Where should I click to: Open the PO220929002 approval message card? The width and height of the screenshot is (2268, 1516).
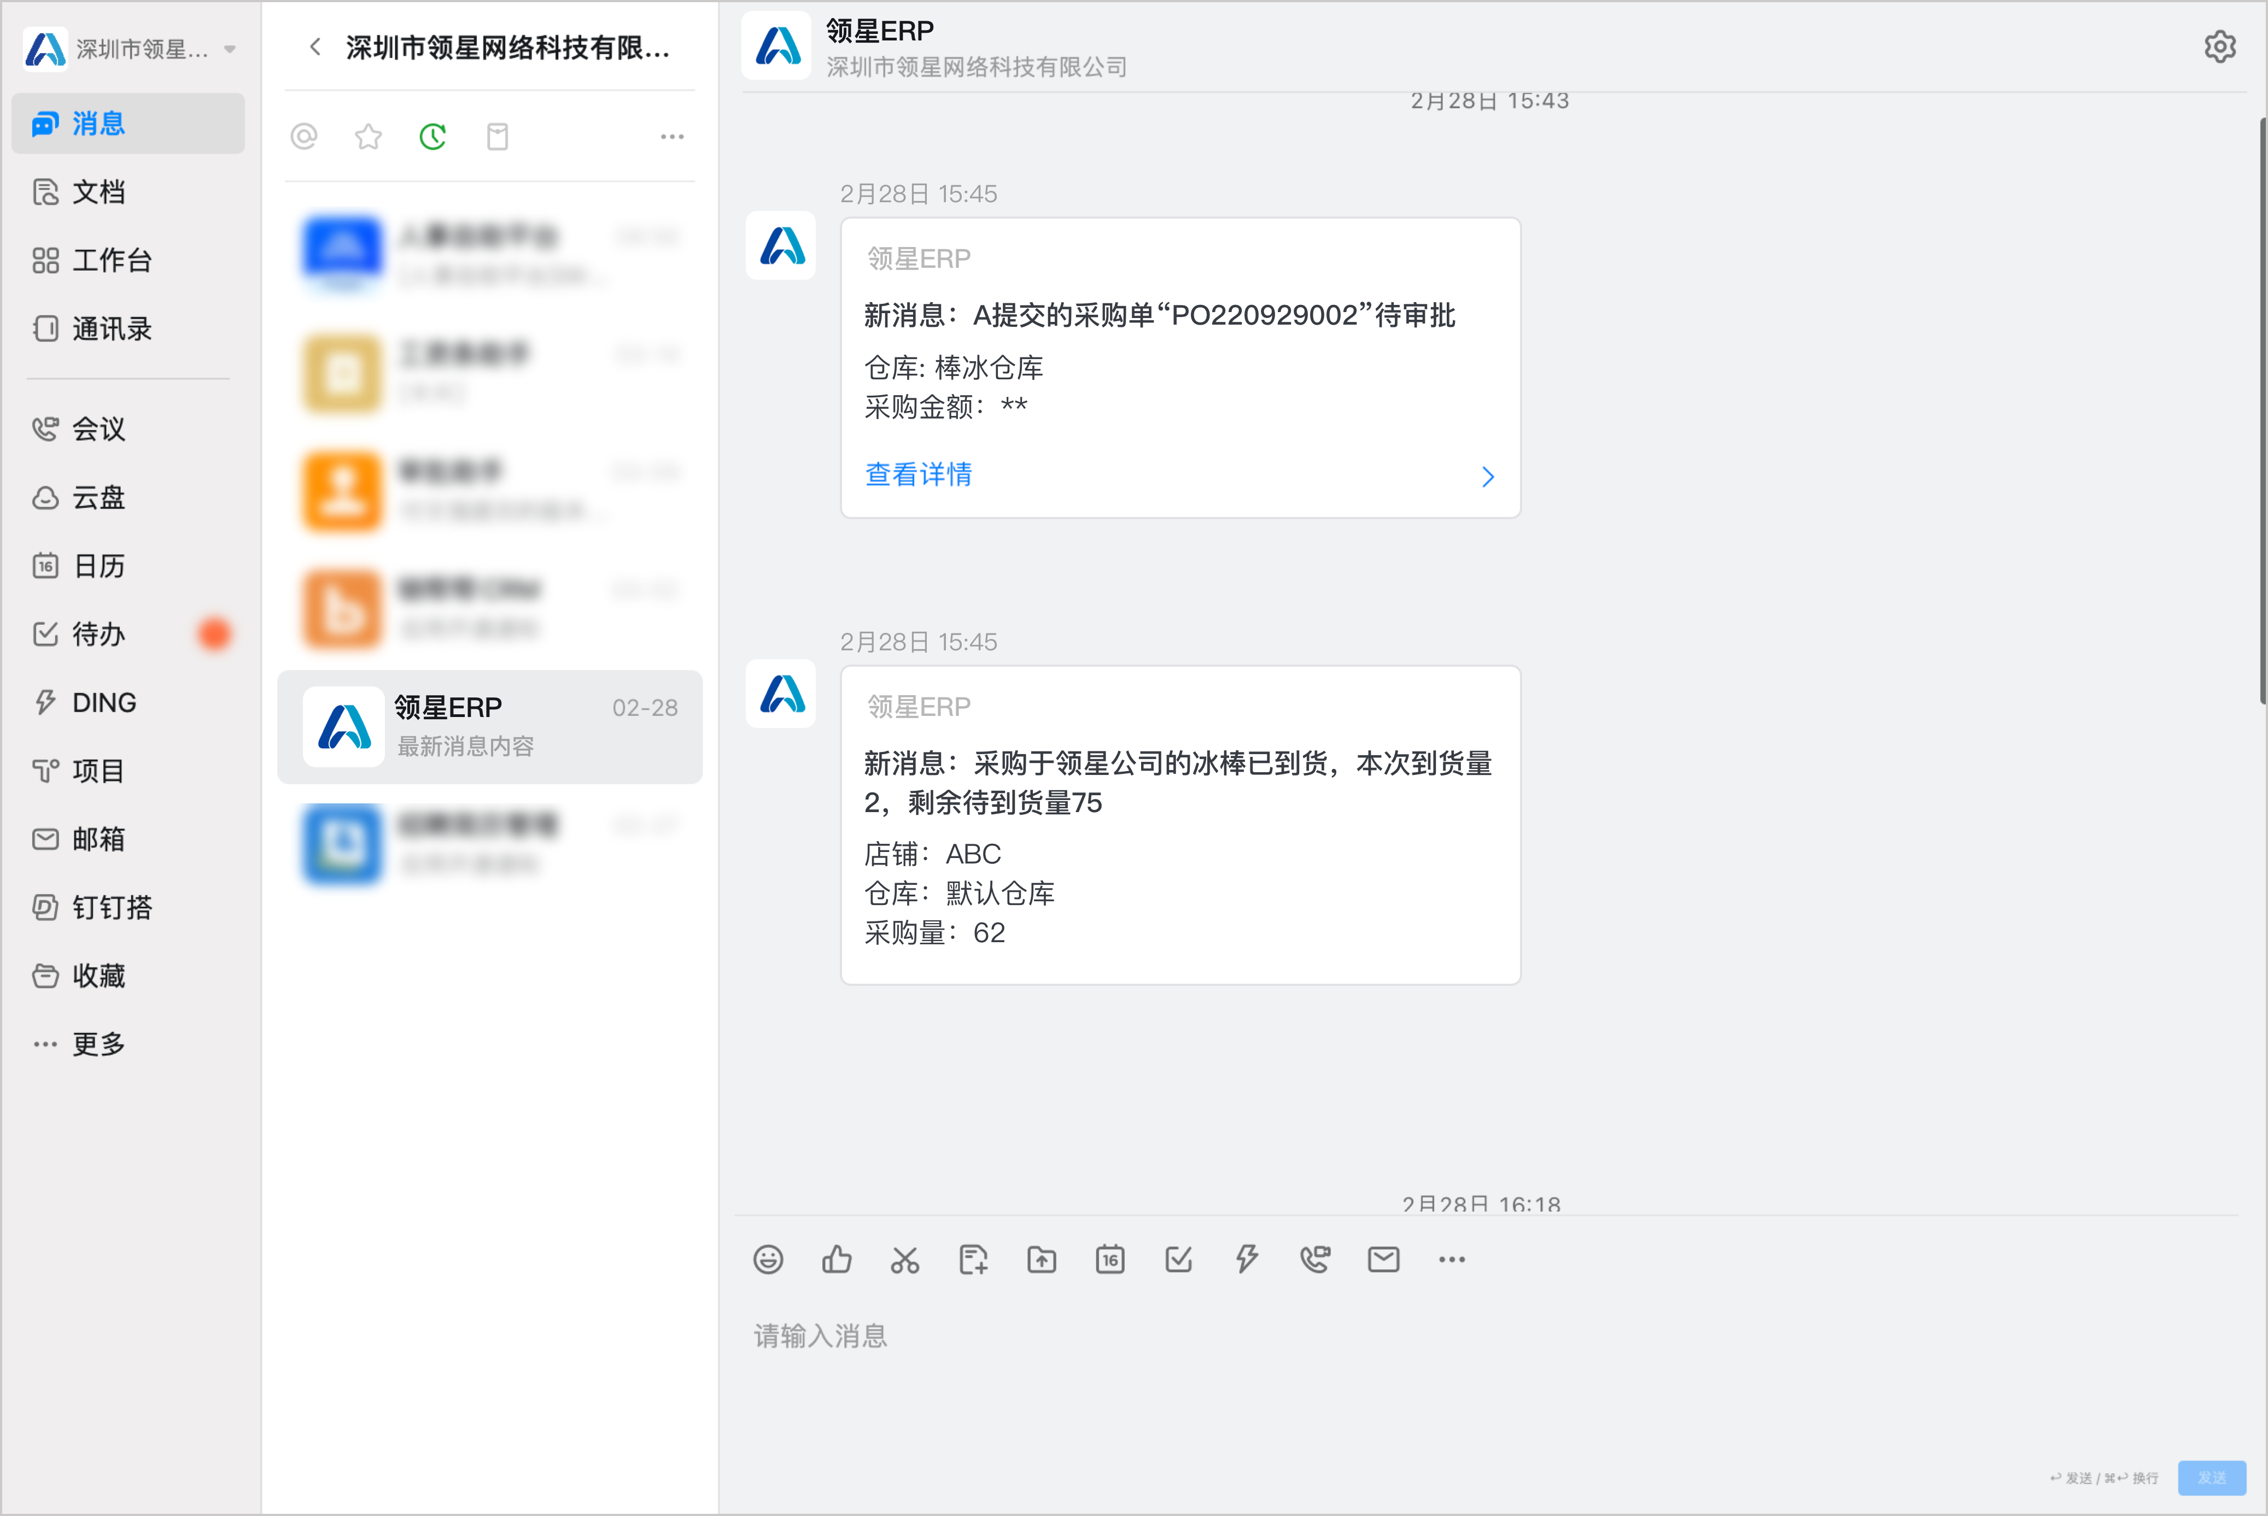click(x=1180, y=367)
